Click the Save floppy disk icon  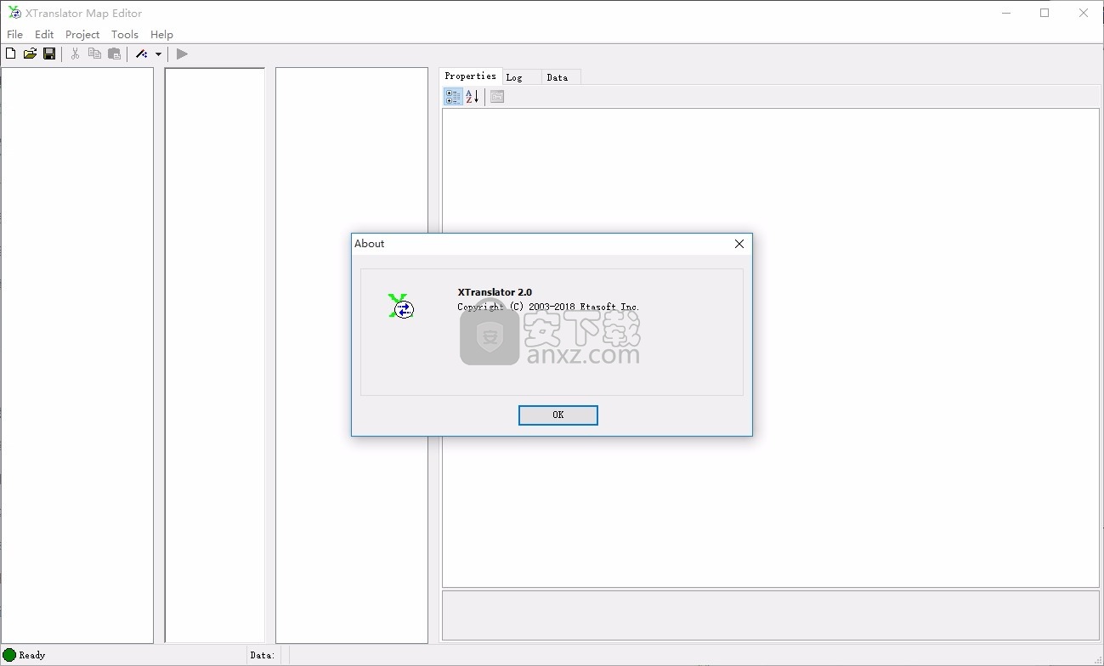[x=49, y=54]
